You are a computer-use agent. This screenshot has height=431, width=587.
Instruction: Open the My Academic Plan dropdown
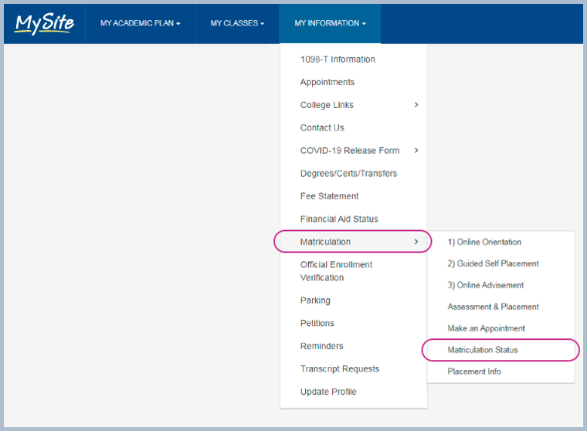pyautogui.click(x=140, y=24)
